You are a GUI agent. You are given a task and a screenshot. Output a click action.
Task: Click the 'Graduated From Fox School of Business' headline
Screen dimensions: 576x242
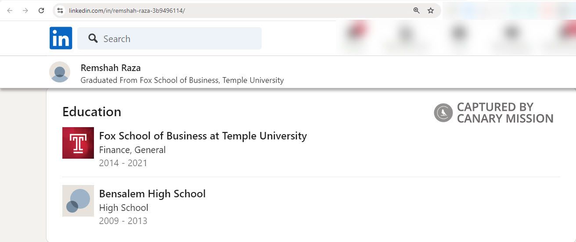182,80
